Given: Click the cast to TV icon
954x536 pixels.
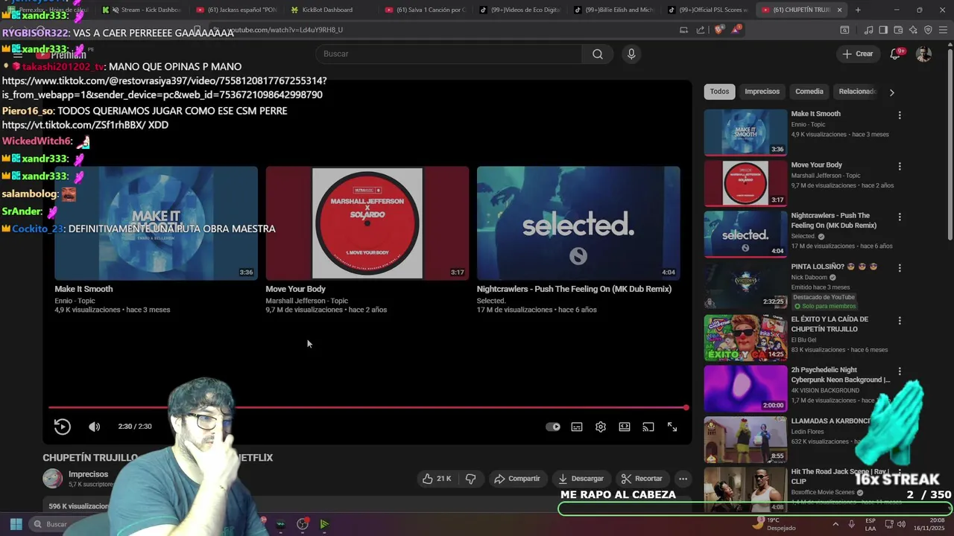Looking at the screenshot, I should tap(648, 427).
